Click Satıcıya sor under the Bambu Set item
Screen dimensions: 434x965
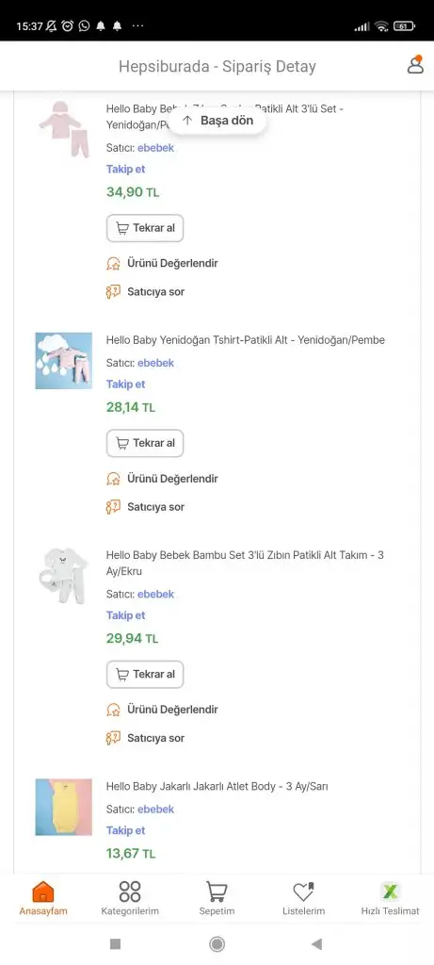click(145, 738)
